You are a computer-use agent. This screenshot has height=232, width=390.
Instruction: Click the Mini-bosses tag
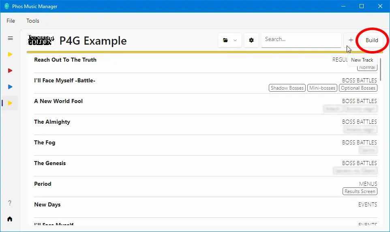(x=322, y=88)
